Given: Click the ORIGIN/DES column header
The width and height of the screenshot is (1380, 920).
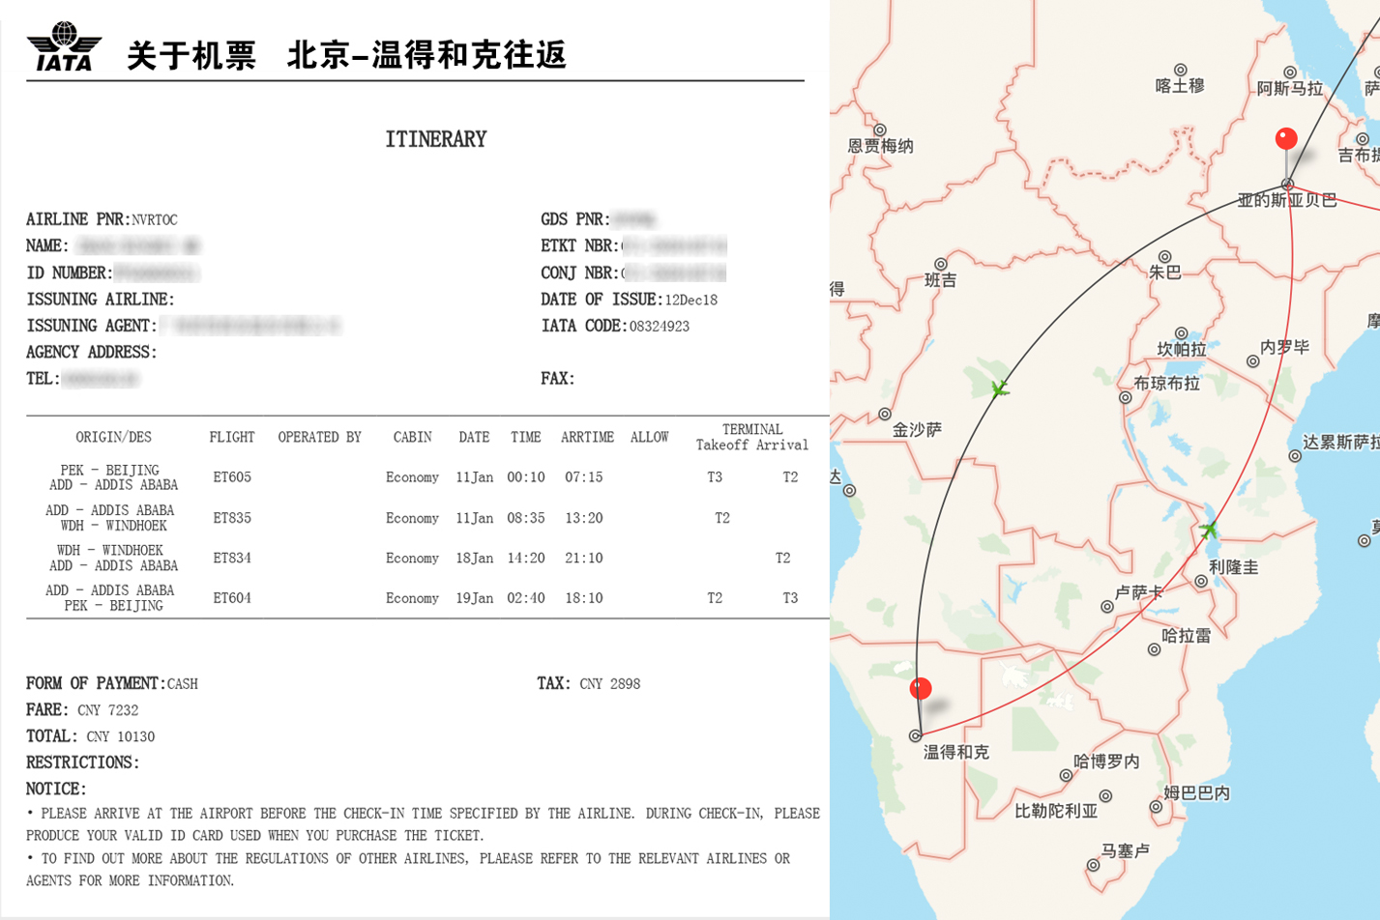Looking at the screenshot, I should tap(114, 437).
